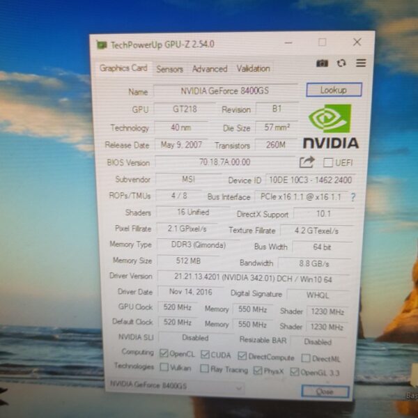Screen dimensions: 418x418
Task: Close GPU-Z with the X button
Action: (357, 42)
